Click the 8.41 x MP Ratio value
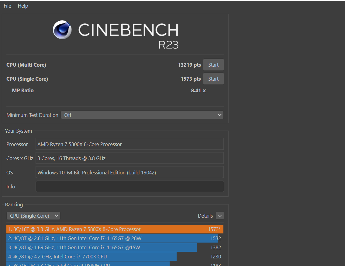345x266 pixels. (198, 90)
